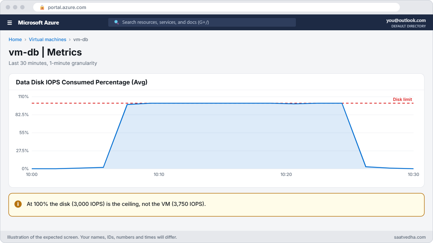Open the hamburger menu in Azure header
This screenshot has width=433, height=243.
pyautogui.click(x=10, y=23)
